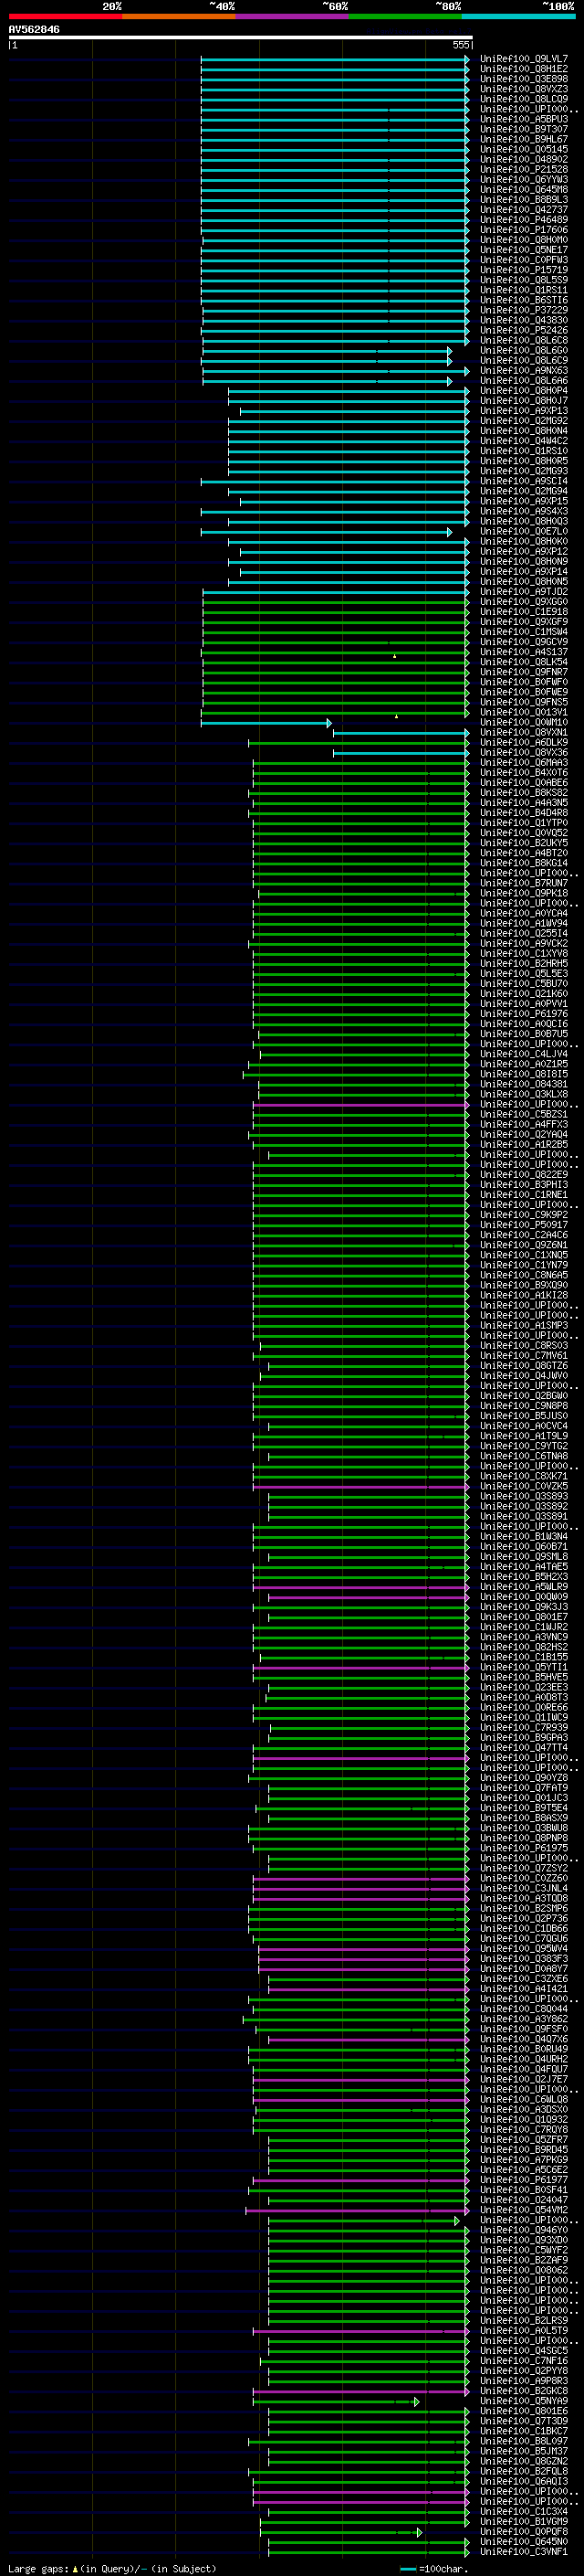The width and height of the screenshot is (584, 2576).
Task: Open hit UniRef100_A6DLK9
Action: (524, 743)
